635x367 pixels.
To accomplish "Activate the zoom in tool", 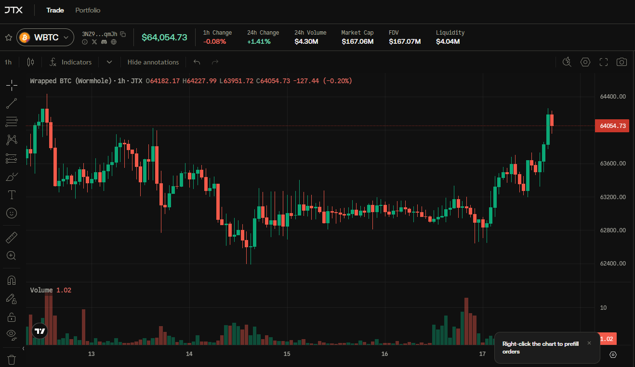I will [12, 255].
